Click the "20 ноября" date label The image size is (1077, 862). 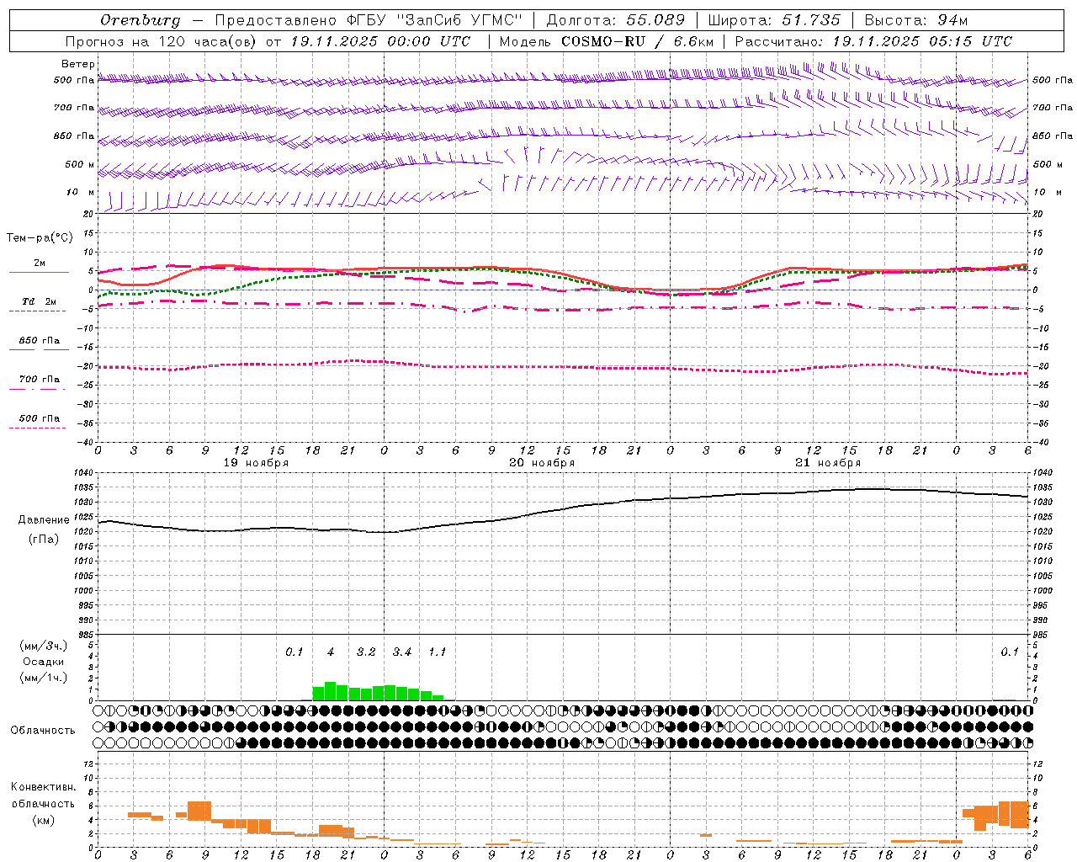[x=542, y=463]
